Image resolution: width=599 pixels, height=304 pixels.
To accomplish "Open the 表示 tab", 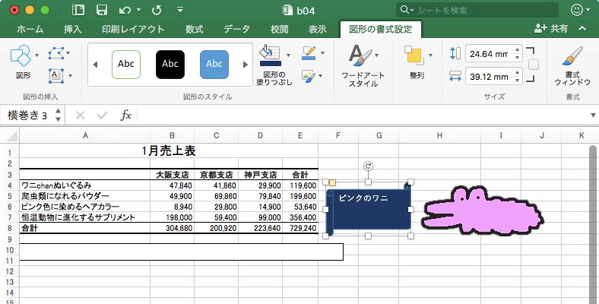I will click(318, 29).
